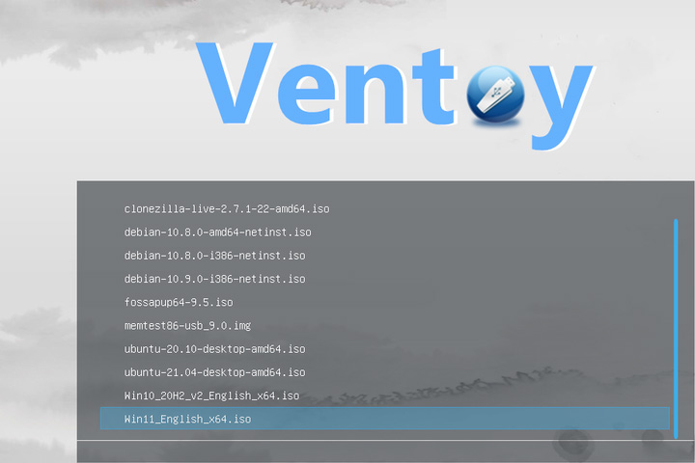The image size is (695, 463).
Task: Select clonezilla-live-2.7.1-22-amd64.iso boot entry
Action: pos(227,208)
